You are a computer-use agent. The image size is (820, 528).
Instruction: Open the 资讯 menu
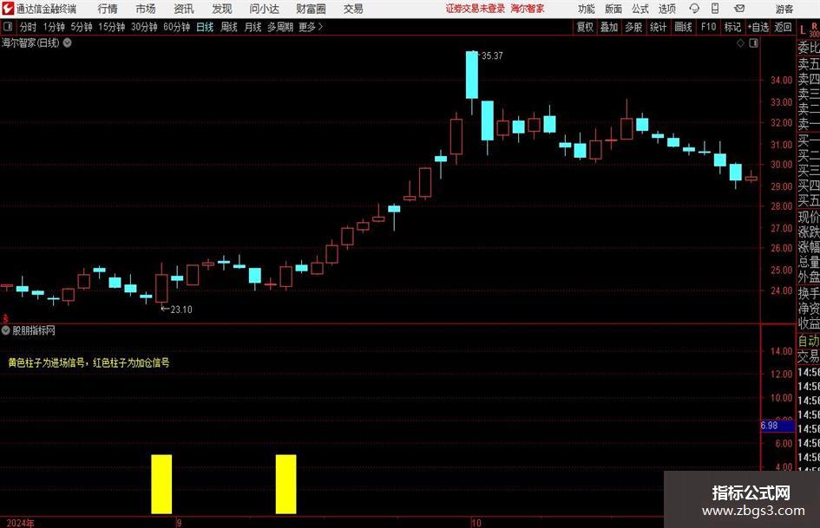184,9
